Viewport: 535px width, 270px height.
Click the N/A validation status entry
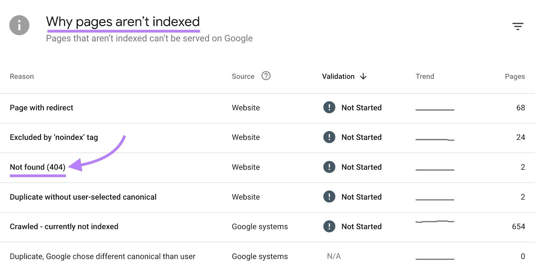pos(333,256)
